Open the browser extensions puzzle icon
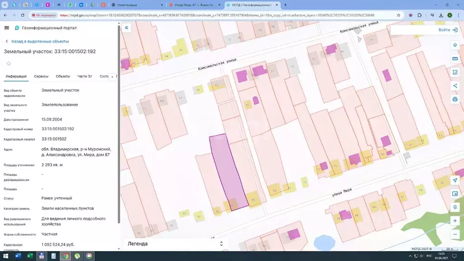Screen dimensions: 464x261 click(419, 15)
